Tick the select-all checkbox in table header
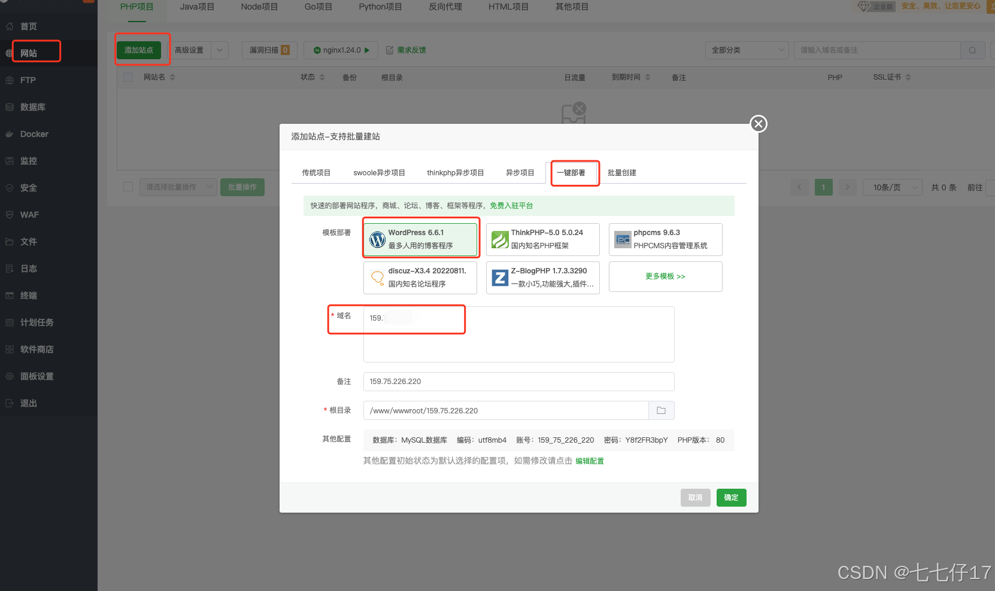Image resolution: width=995 pixels, height=591 pixels. (128, 77)
